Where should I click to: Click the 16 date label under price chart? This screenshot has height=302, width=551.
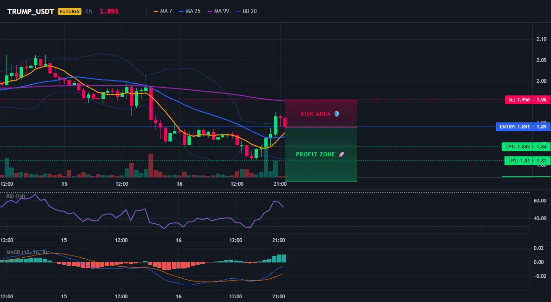pyautogui.click(x=179, y=184)
